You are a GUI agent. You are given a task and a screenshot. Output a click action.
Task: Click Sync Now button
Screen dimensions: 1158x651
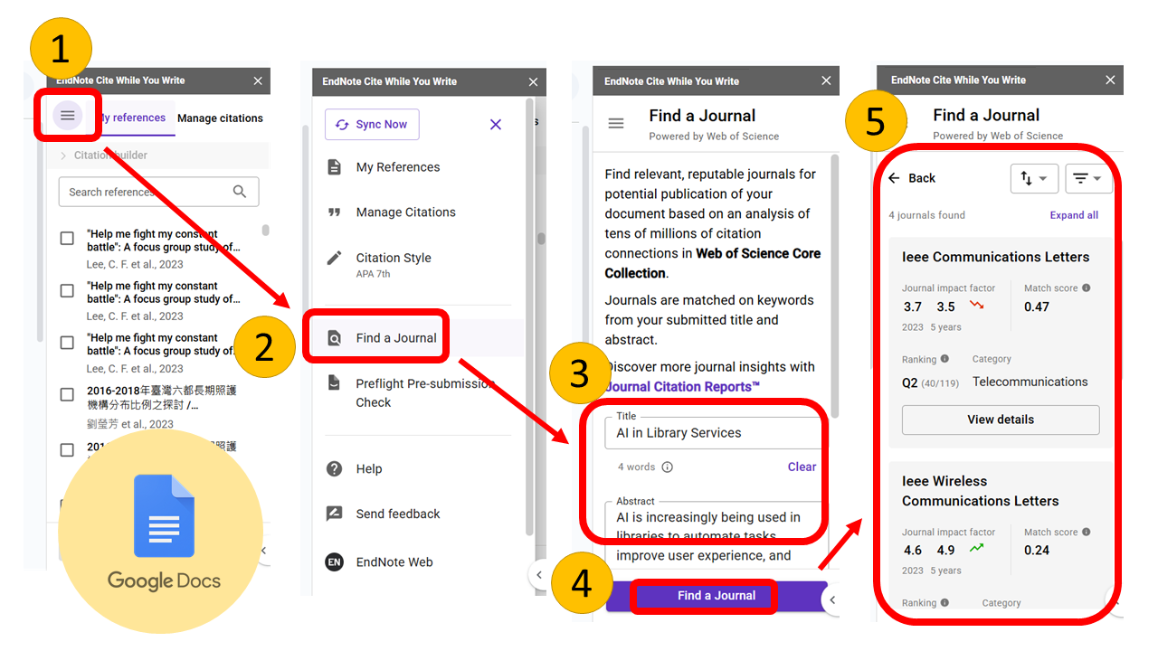point(372,125)
